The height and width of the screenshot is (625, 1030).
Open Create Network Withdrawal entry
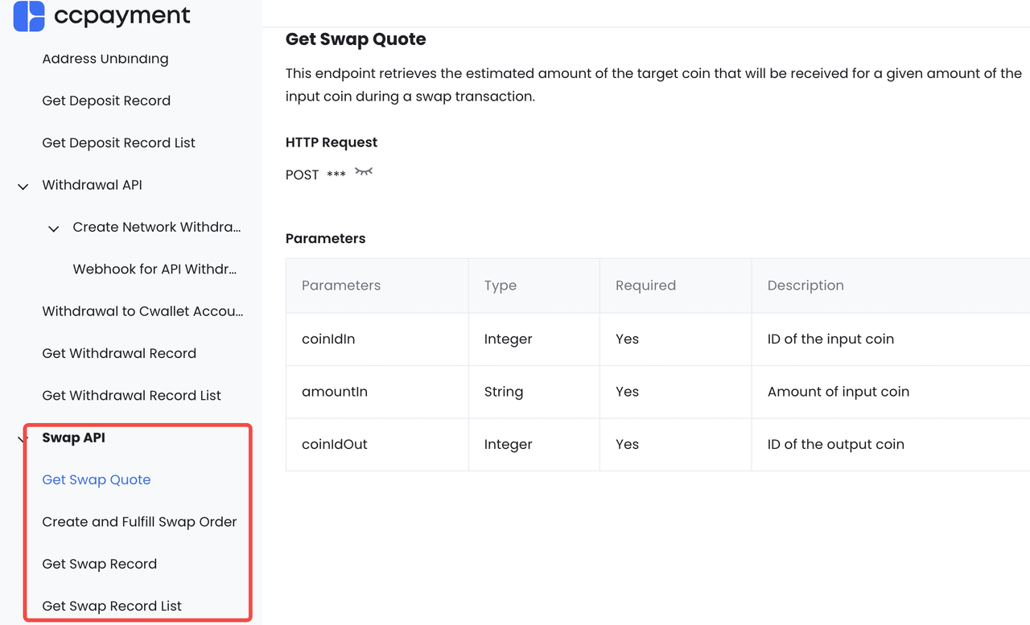tap(157, 227)
